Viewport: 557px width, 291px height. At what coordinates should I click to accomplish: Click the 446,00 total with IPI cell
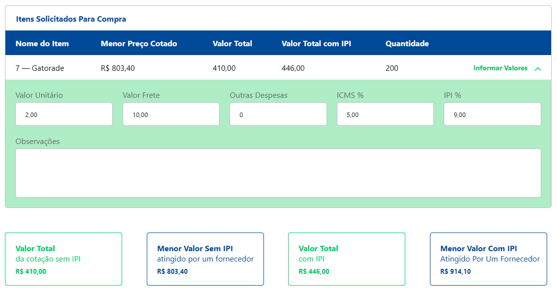click(x=293, y=68)
